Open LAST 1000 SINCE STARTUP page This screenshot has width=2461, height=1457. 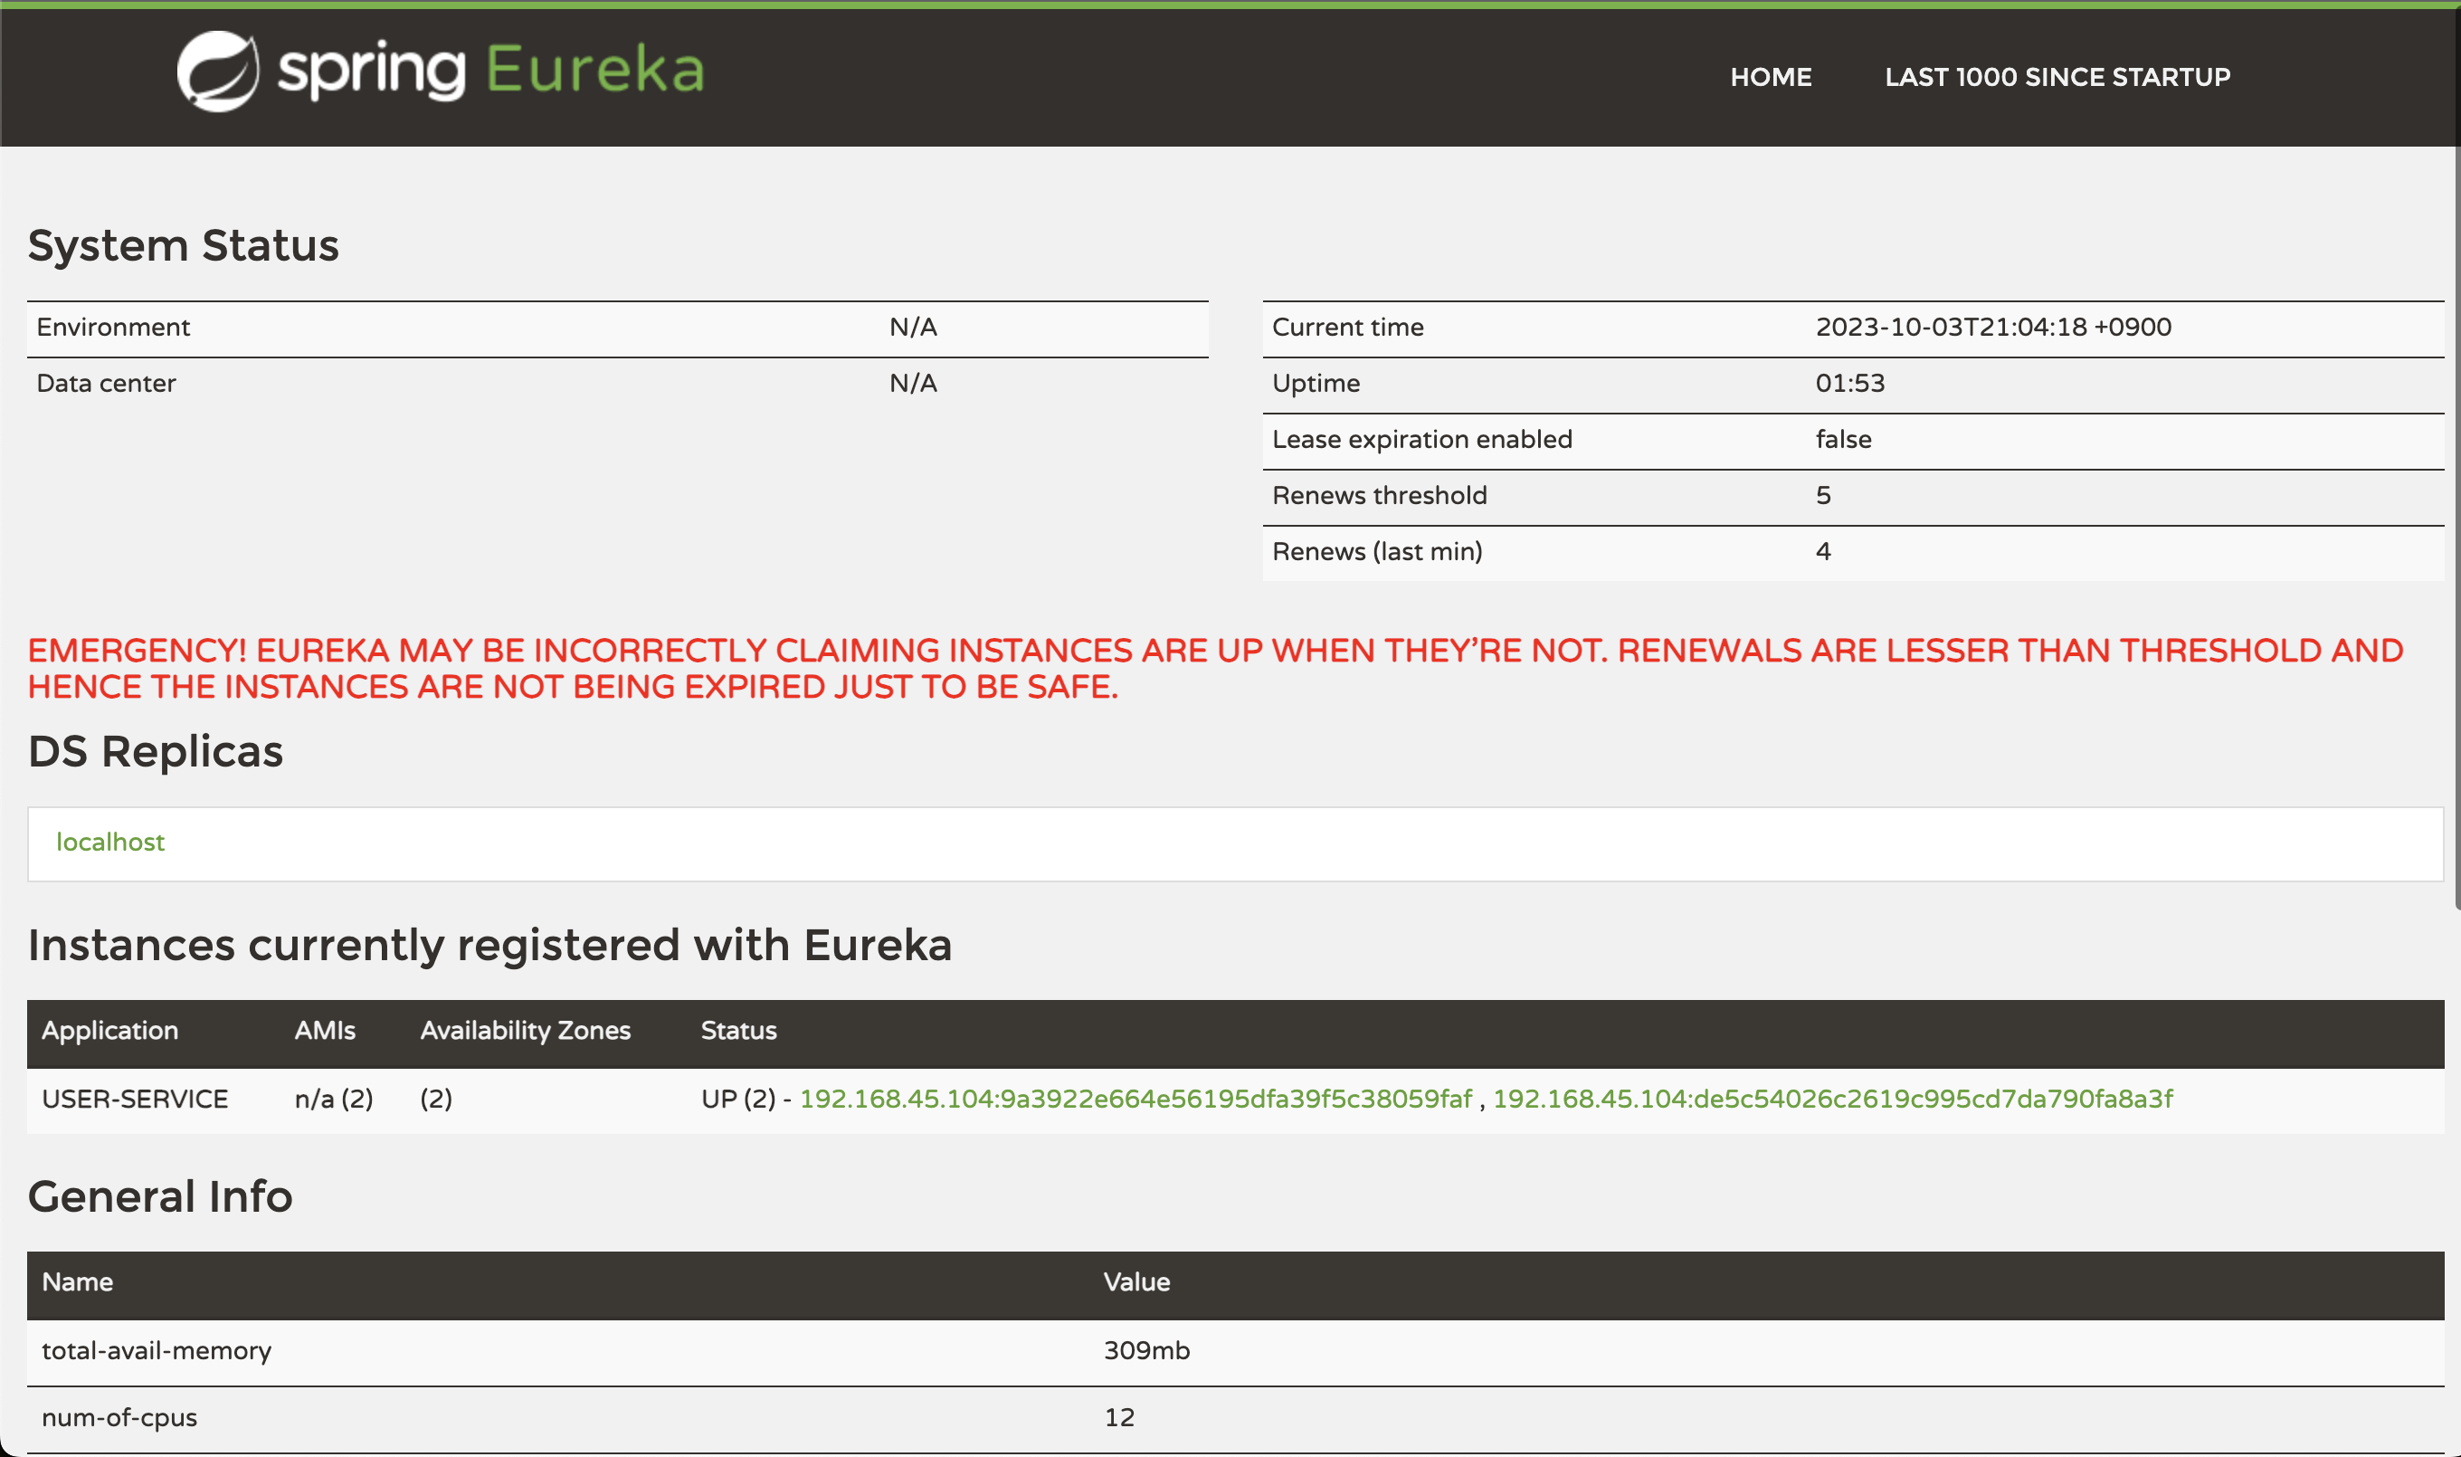(x=2057, y=77)
